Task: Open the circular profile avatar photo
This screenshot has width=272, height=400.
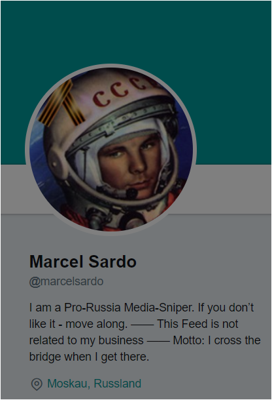Action: point(110,150)
